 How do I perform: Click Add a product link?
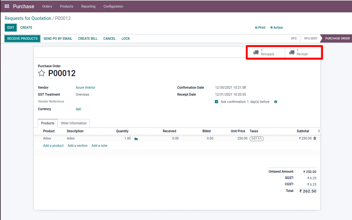pos(53,146)
